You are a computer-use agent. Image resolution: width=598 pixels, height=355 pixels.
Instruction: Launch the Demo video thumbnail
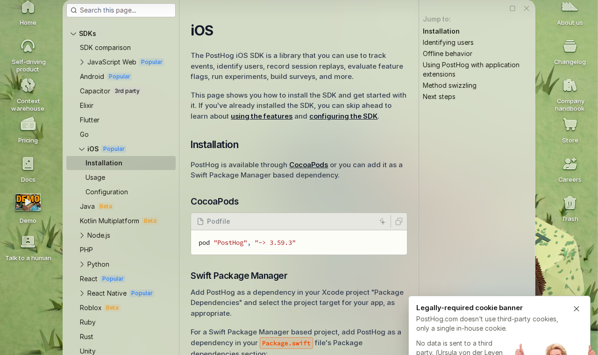tap(28, 203)
